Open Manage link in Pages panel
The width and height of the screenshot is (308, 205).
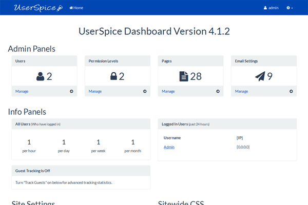(x=168, y=91)
